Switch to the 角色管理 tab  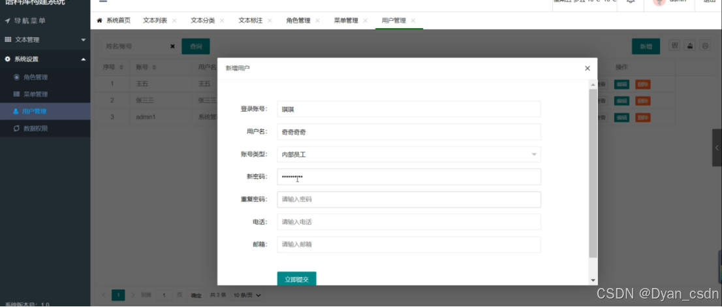(298, 21)
